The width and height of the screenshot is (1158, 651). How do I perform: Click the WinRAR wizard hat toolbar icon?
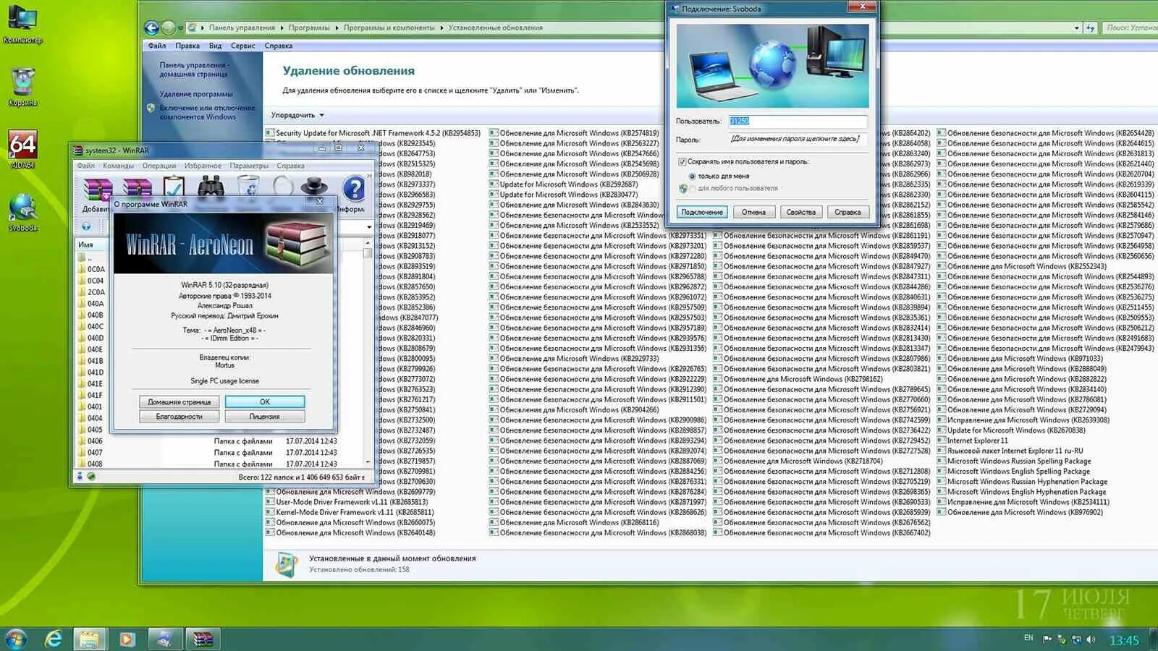313,187
